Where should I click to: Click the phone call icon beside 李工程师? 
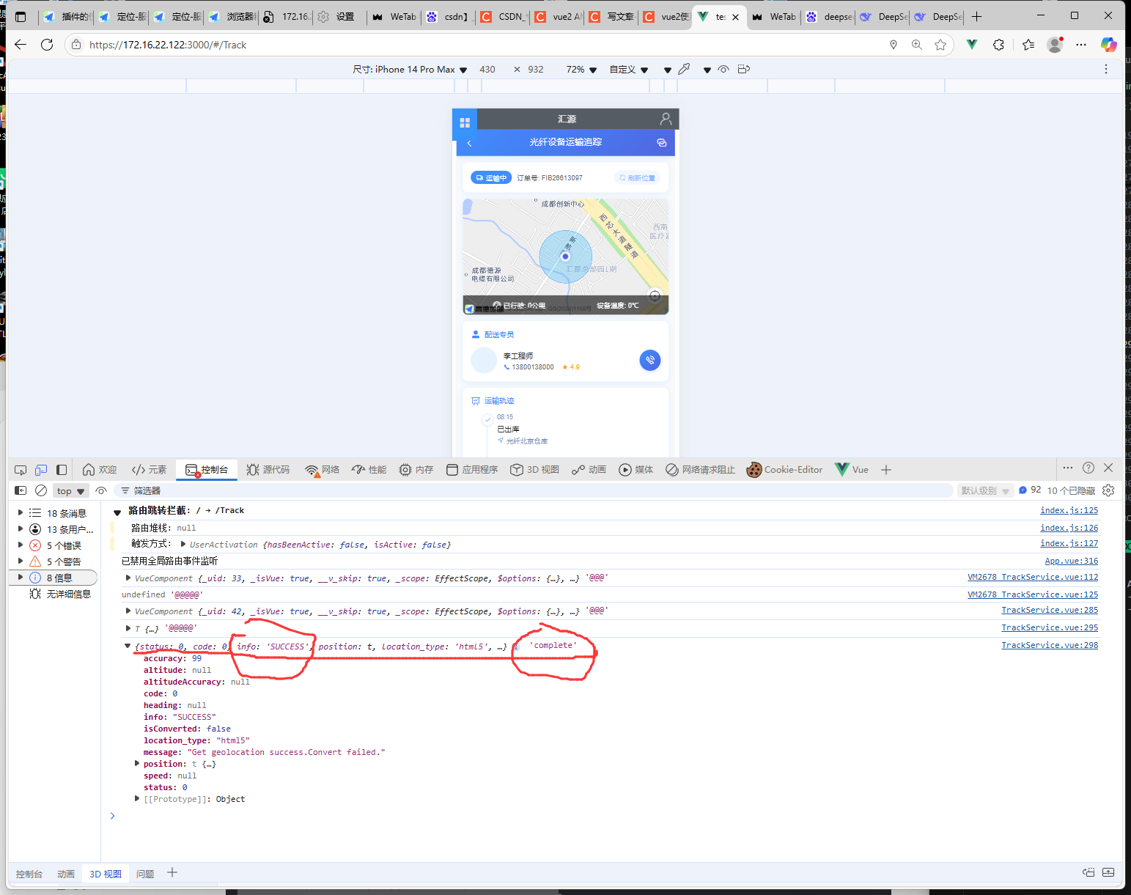(x=650, y=360)
